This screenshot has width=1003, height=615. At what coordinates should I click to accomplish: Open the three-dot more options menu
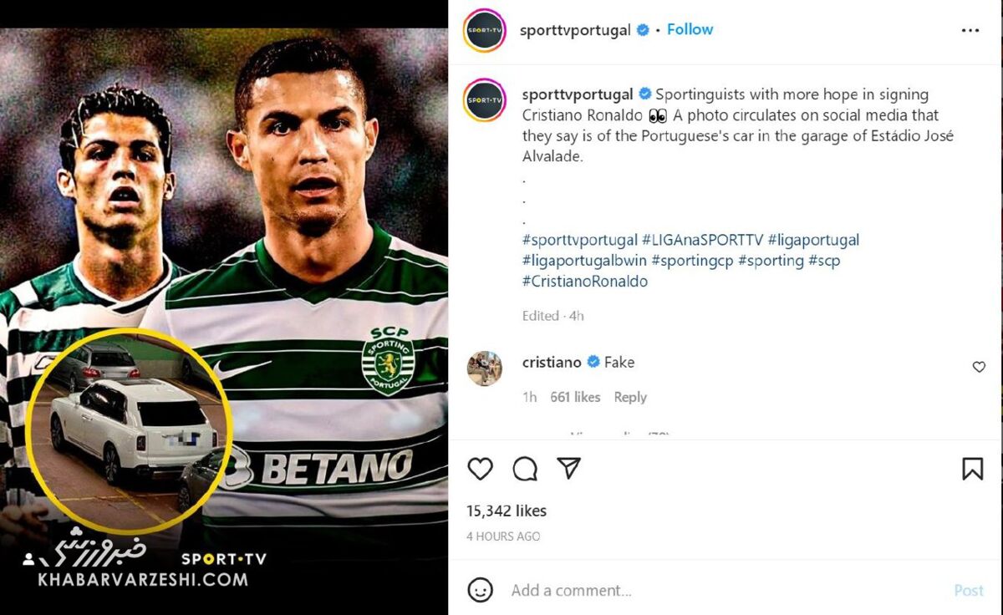click(x=970, y=30)
